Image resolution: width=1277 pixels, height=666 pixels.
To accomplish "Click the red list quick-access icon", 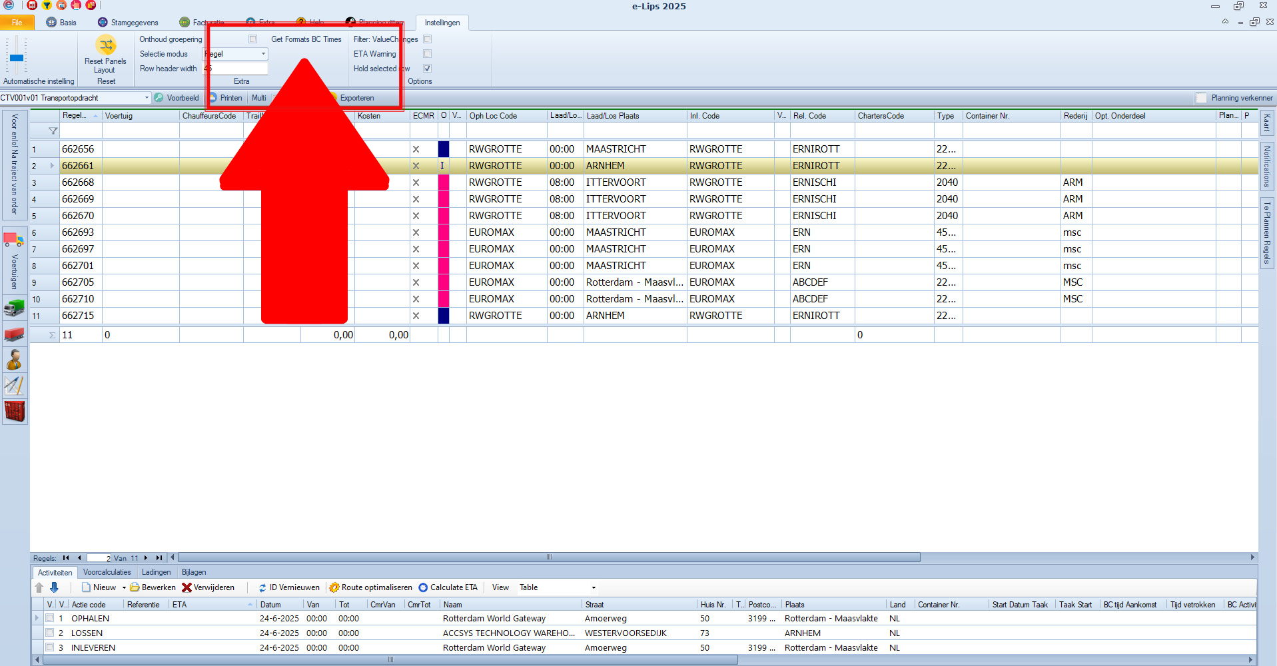I will point(32,5).
